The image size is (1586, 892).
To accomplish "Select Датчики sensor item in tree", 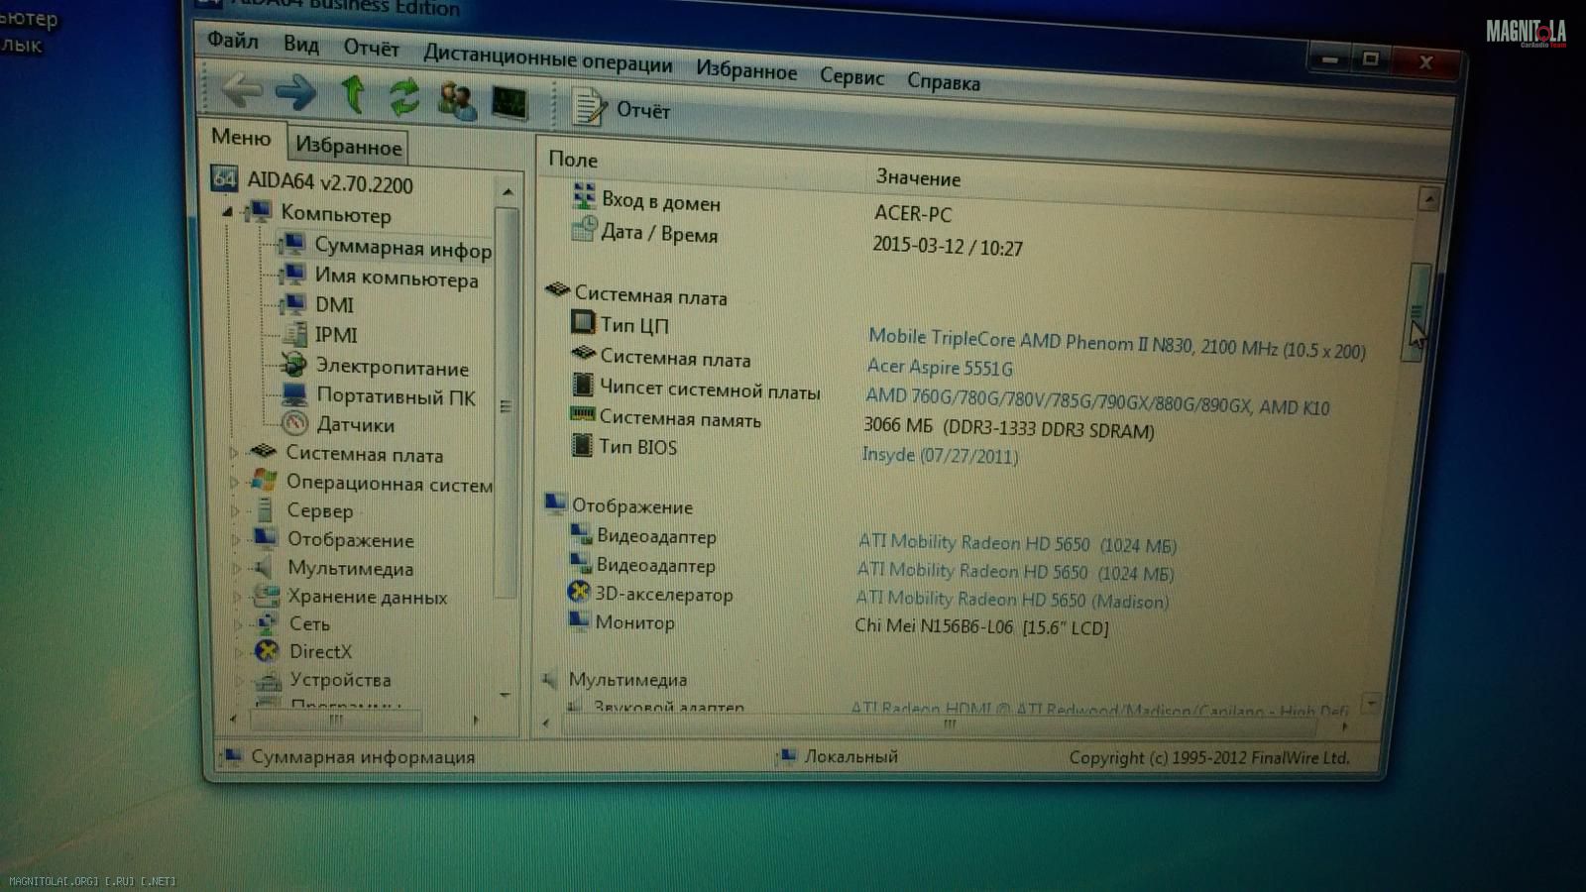I will point(355,425).
